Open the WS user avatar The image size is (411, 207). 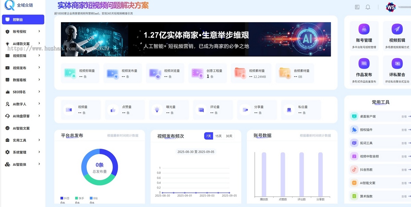tap(391, 7)
